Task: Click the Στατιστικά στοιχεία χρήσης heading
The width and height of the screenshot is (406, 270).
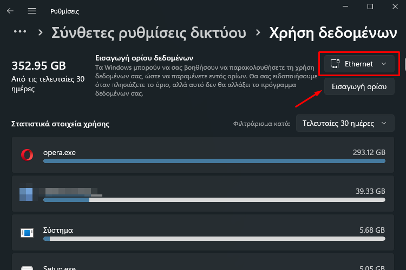Action: point(60,124)
